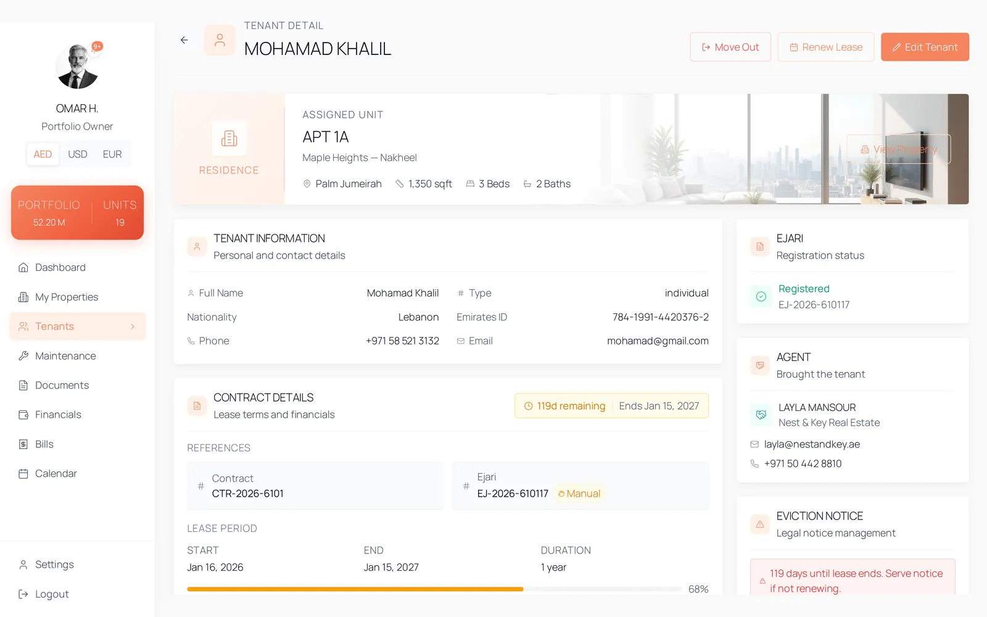Click the Contract Details document icon
The image size is (987, 617).
pyautogui.click(x=197, y=406)
